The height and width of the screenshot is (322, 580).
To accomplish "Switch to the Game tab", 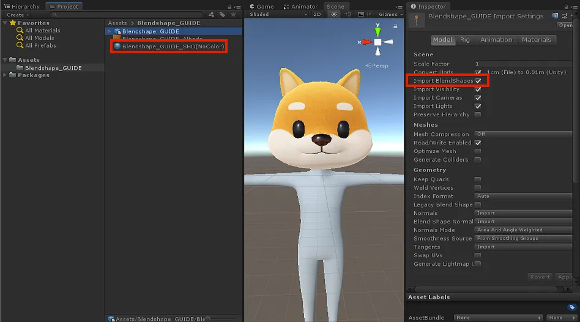I will click(261, 7).
